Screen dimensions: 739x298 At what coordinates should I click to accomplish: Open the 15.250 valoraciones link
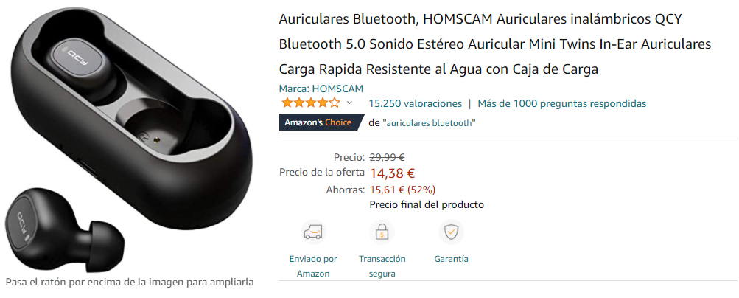click(x=416, y=103)
